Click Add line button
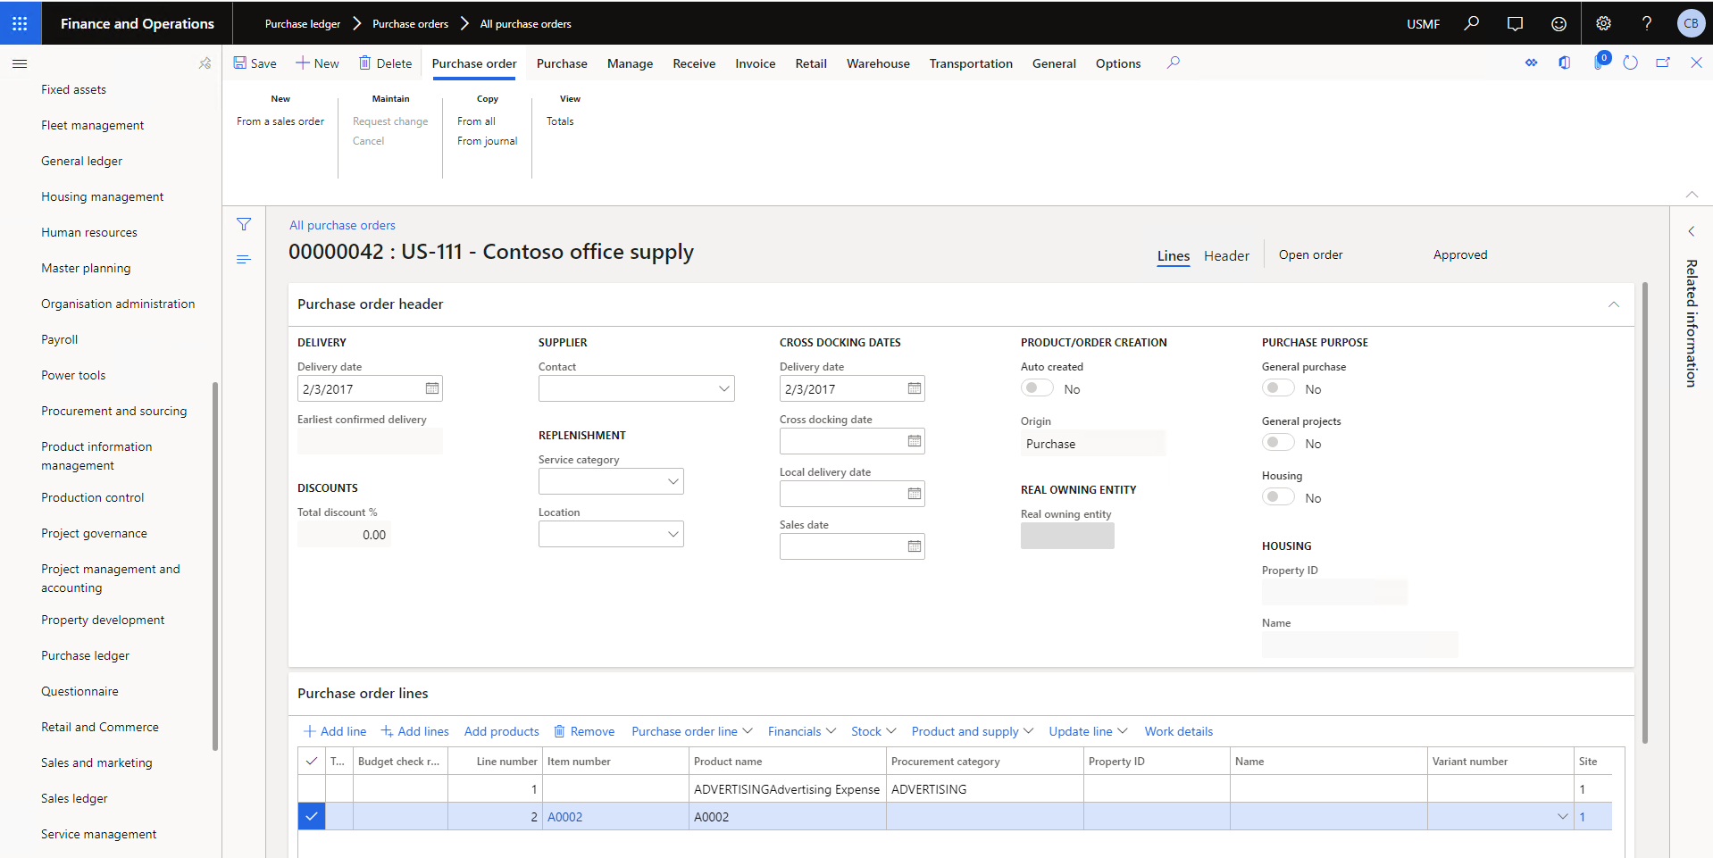1713x858 pixels. pyautogui.click(x=335, y=731)
